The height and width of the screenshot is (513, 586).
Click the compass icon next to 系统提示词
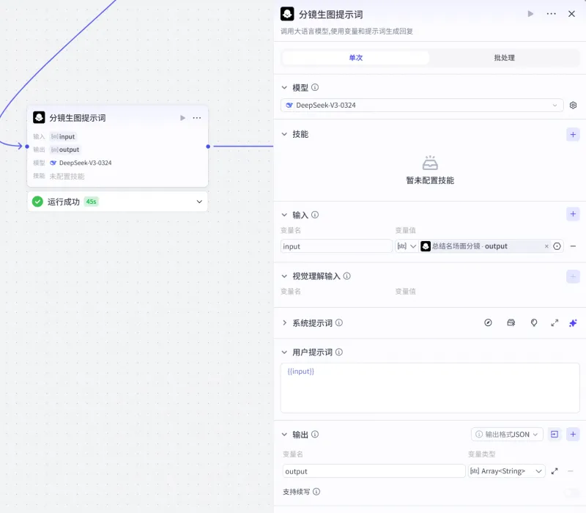488,322
